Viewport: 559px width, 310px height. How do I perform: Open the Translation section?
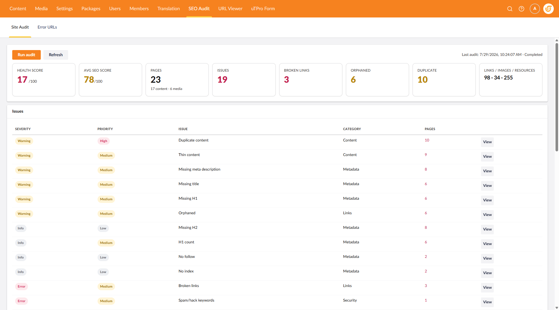tap(169, 9)
